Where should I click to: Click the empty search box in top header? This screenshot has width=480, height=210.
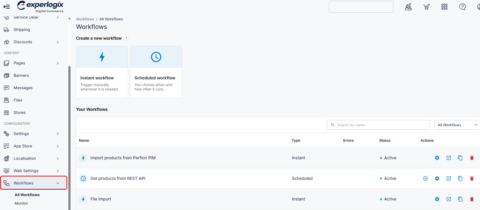[x=361, y=7]
